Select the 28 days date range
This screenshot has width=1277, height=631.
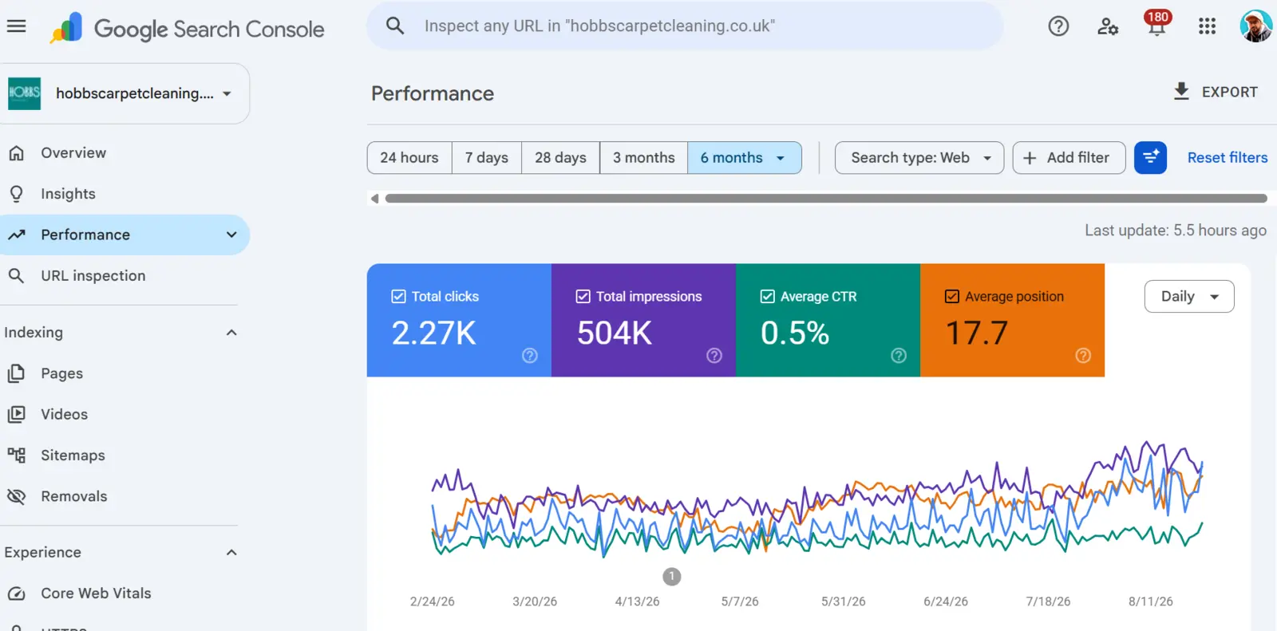coord(560,158)
